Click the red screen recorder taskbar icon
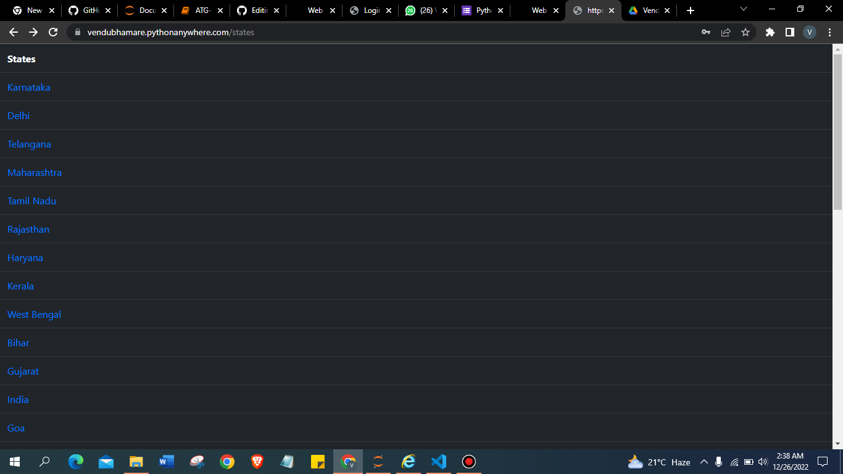Viewport: 843px width, 474px height. pyautogui.click(x=468, y=461)
